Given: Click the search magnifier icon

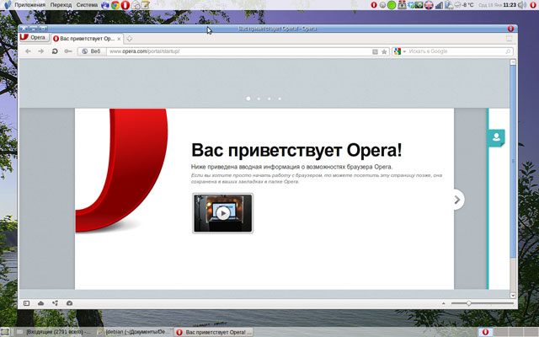Looking at the screenshot, I should (508, 51).
